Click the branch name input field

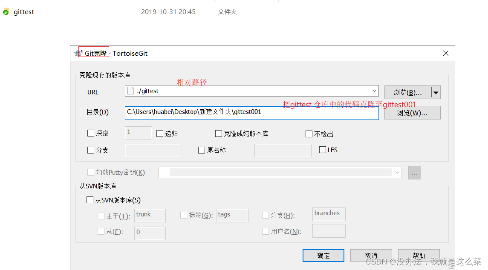[x=153, y=151]
